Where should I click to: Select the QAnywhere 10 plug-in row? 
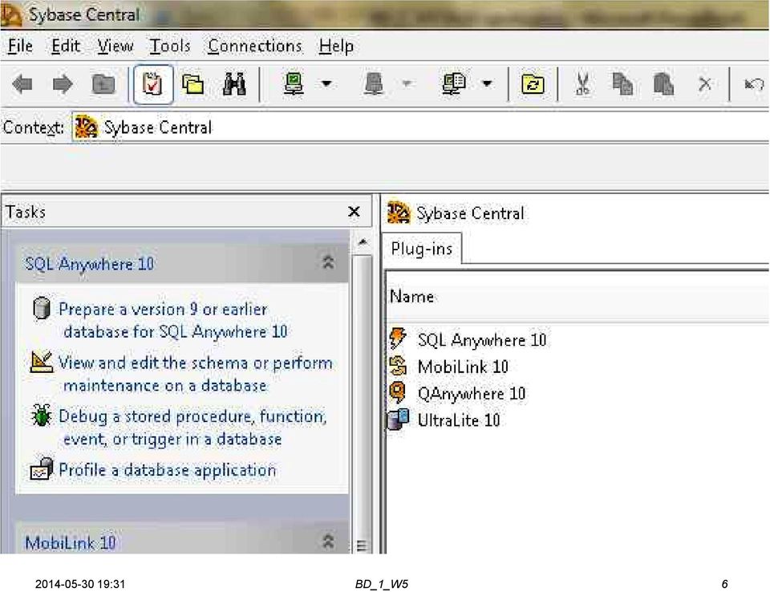(457, 393)
